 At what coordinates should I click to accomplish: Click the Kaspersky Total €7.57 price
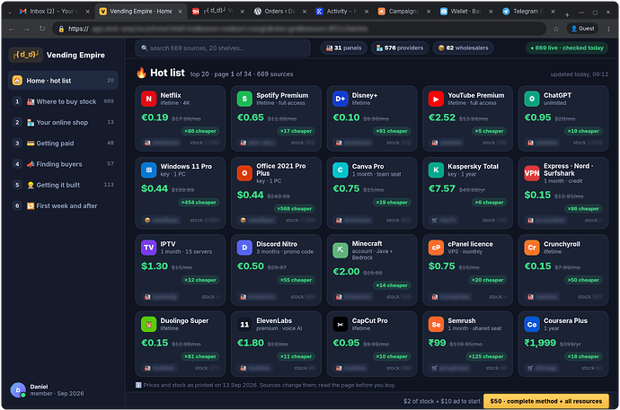pos(442,188)
